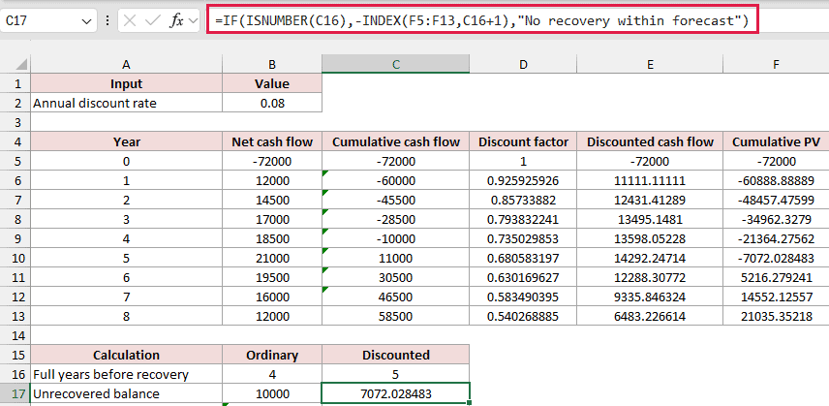This screenshot has height=406, width=829.
Task: Click the Name Box showing C17
Action: 48,20
